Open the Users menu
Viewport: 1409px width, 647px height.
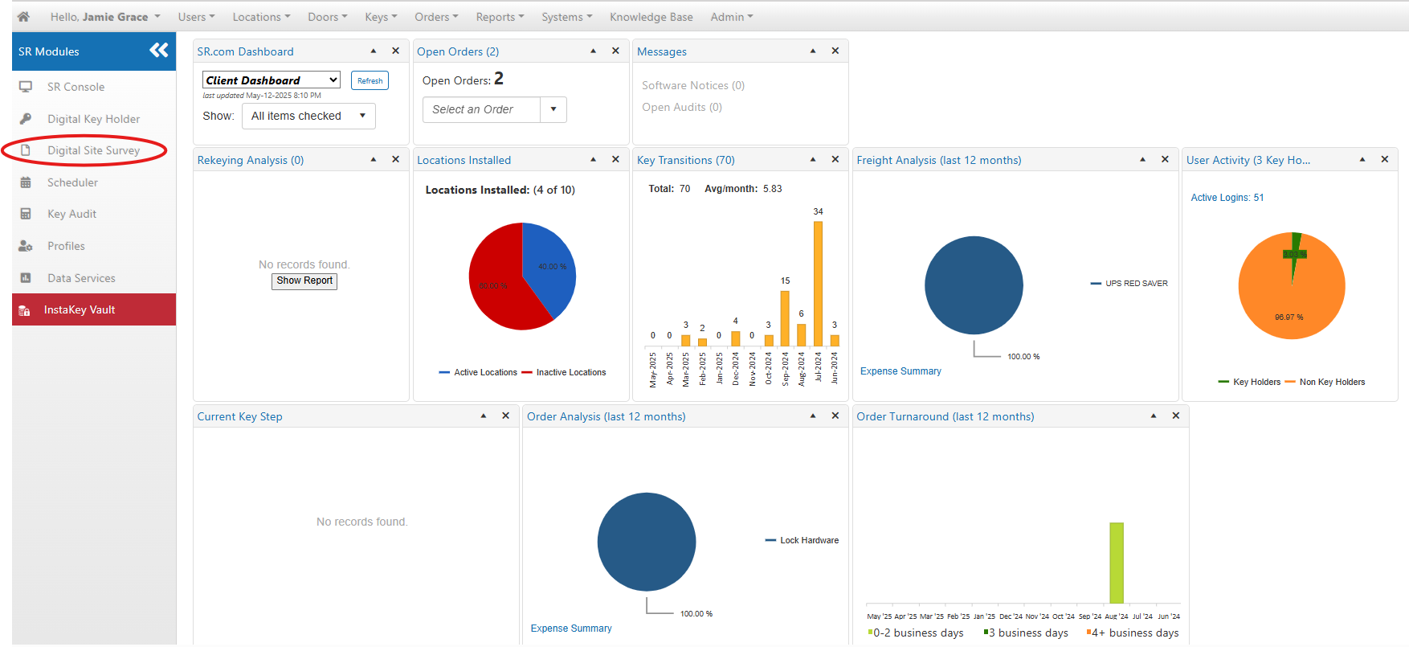tap(196, 17)
